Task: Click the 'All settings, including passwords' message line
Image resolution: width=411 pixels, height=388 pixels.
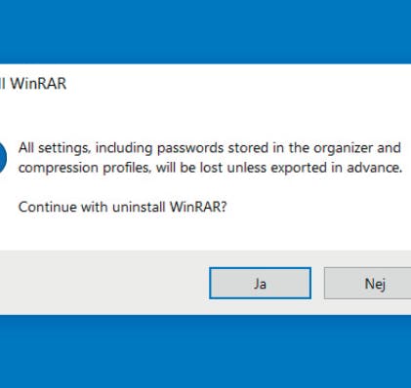Action: [210, 148]
